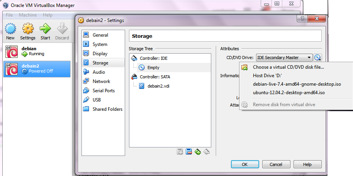This screenshot has height=176, width=353.
Task: Open the File menu
Action: click(9, 15)
